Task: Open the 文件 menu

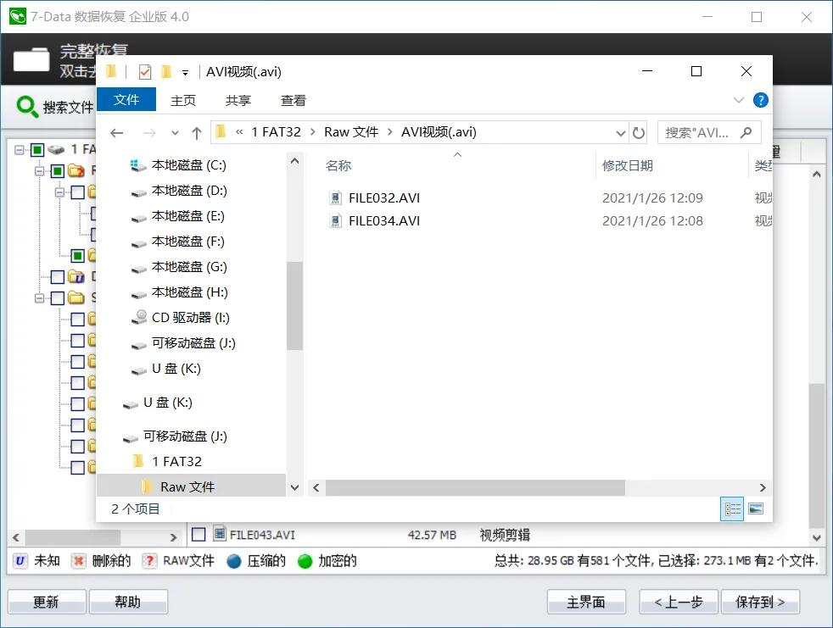Action: pyautogui.click(x=126, y=100)
